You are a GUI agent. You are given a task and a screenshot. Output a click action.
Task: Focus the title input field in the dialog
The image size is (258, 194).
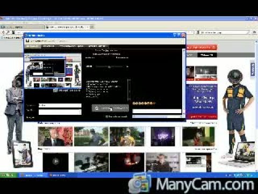[60, 106]
